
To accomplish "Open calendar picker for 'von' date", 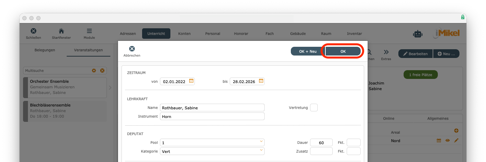I will point(191,81).
